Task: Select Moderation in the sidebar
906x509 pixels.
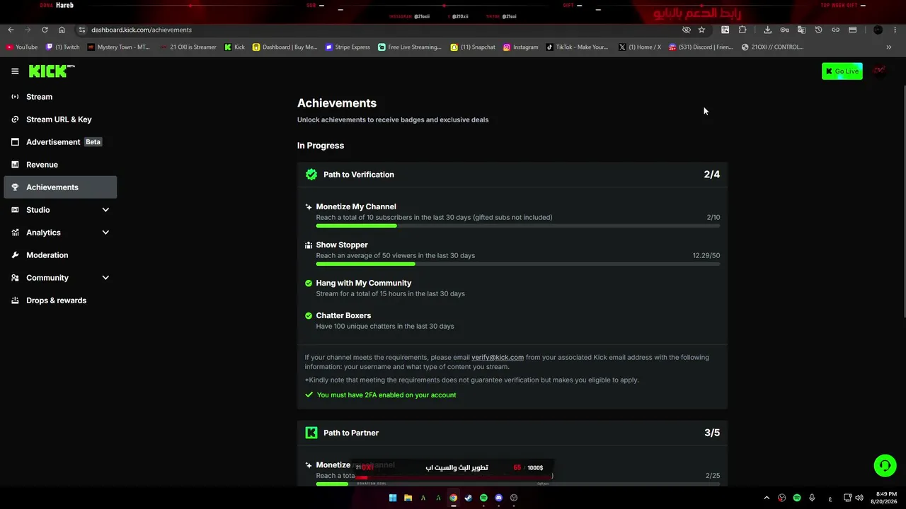Action: pos(60,255)
